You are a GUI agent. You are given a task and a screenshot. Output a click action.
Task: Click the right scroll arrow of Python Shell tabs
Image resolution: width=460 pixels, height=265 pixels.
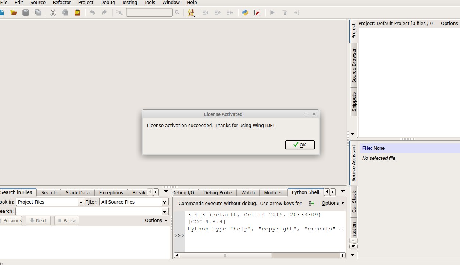click(333, 192)
